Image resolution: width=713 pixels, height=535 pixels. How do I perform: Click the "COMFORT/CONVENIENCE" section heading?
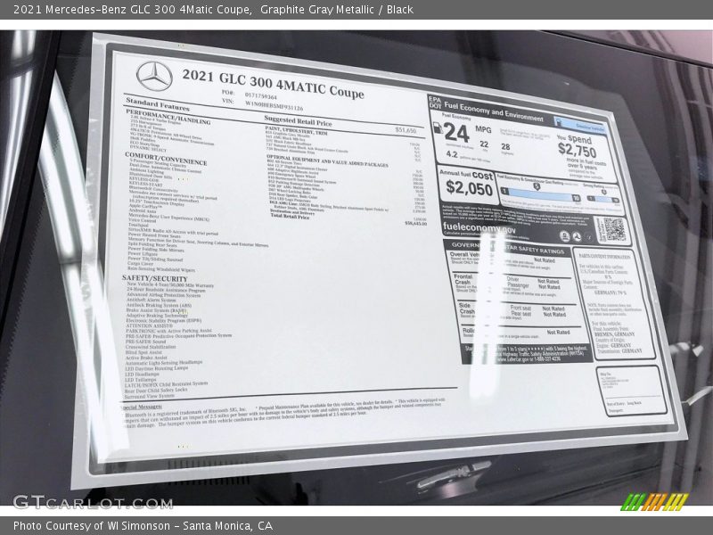tap(166, 159)
